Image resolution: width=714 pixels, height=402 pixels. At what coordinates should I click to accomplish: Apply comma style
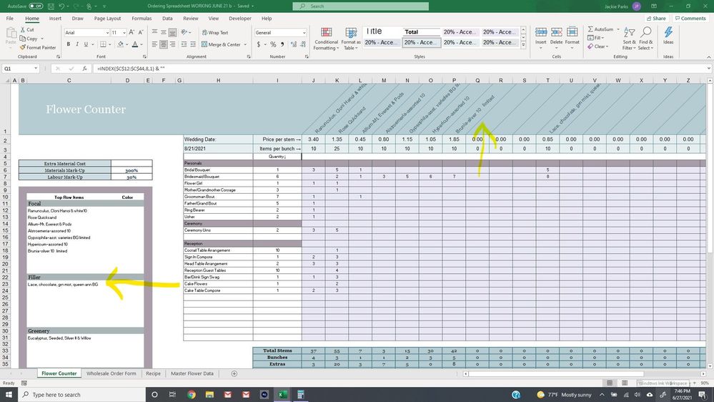[282, 44]
